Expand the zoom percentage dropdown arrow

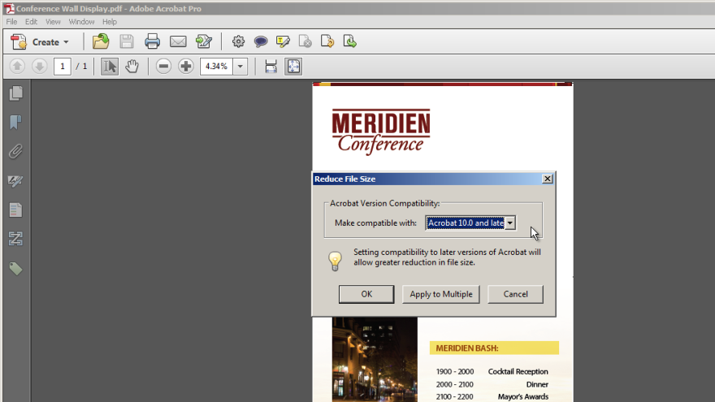(x=240, y=67)
